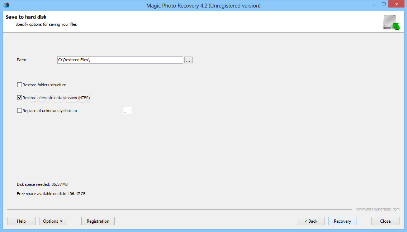
Task: Click into the Path text field
Action: (x=120, y=60)
